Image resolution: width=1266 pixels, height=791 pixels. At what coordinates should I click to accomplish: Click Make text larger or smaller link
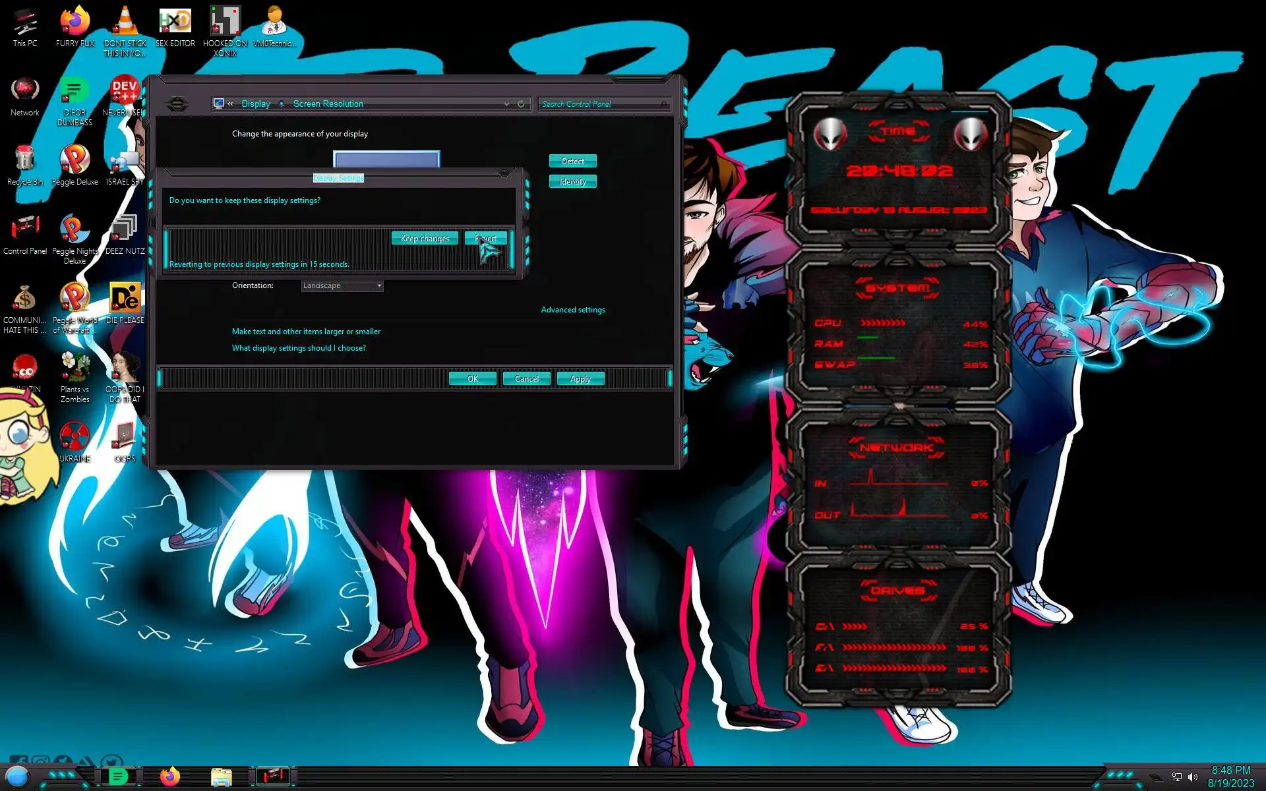[306, 332]
